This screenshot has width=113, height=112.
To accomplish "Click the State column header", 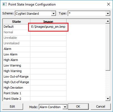I will [16, 22].
